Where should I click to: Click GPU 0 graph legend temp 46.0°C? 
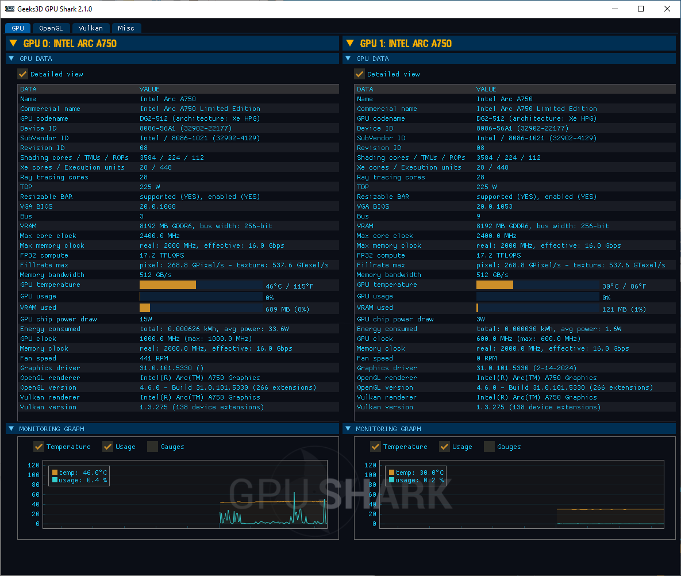pos(79,473)
